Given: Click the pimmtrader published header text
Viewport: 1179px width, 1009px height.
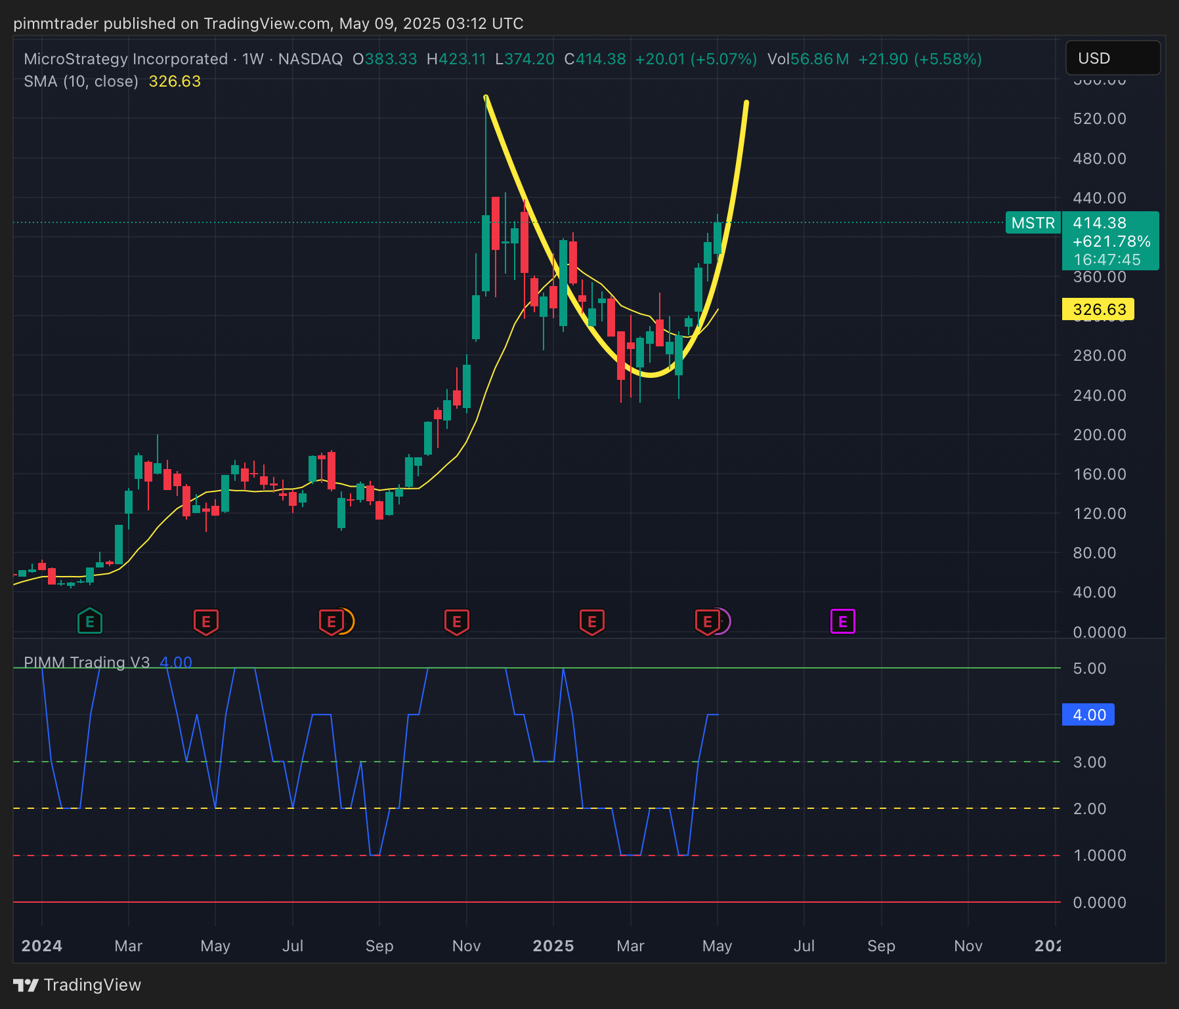Looking at the screenshot, I should pos(268,24).
